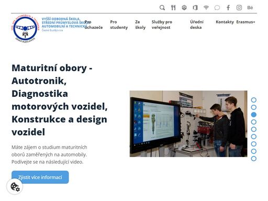
Task: Click Zjistit více informací button
Action: tap(40, 177)
